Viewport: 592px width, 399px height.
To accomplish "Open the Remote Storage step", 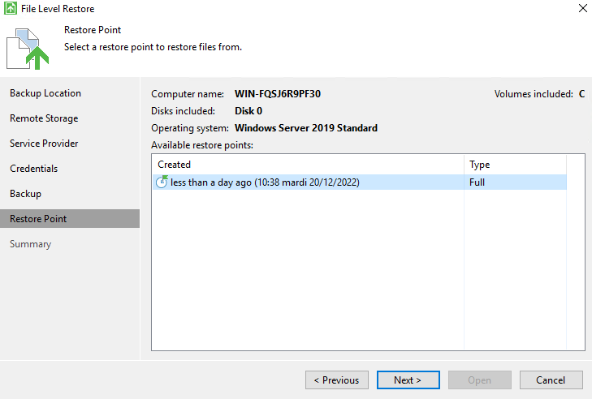I will (44, 118).
